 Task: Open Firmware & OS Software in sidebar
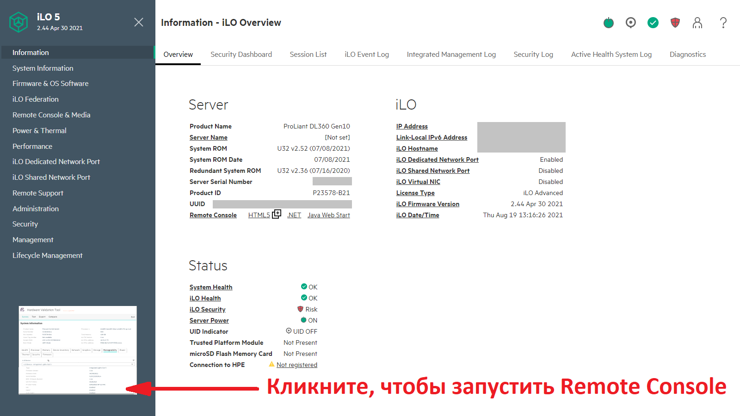pyautogui.click(x=50, y=84)
